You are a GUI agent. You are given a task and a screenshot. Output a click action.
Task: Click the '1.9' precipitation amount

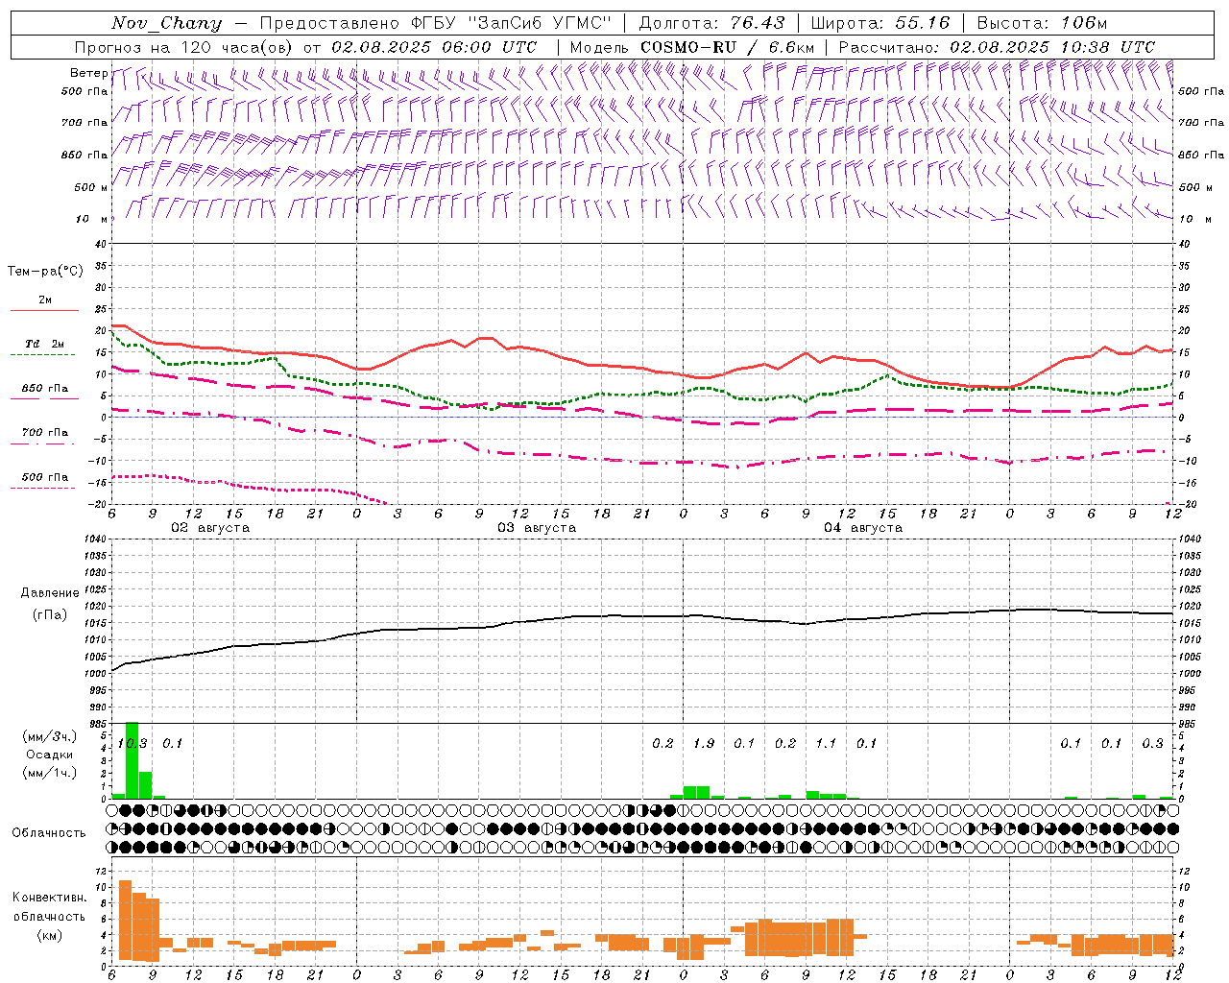click(704, 744)
